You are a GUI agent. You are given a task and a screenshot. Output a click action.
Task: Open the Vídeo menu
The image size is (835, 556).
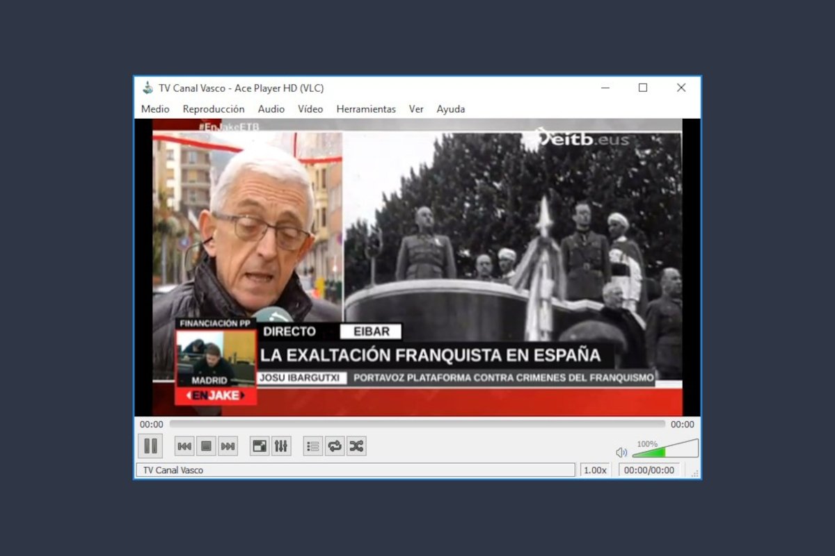pos(310,109)
